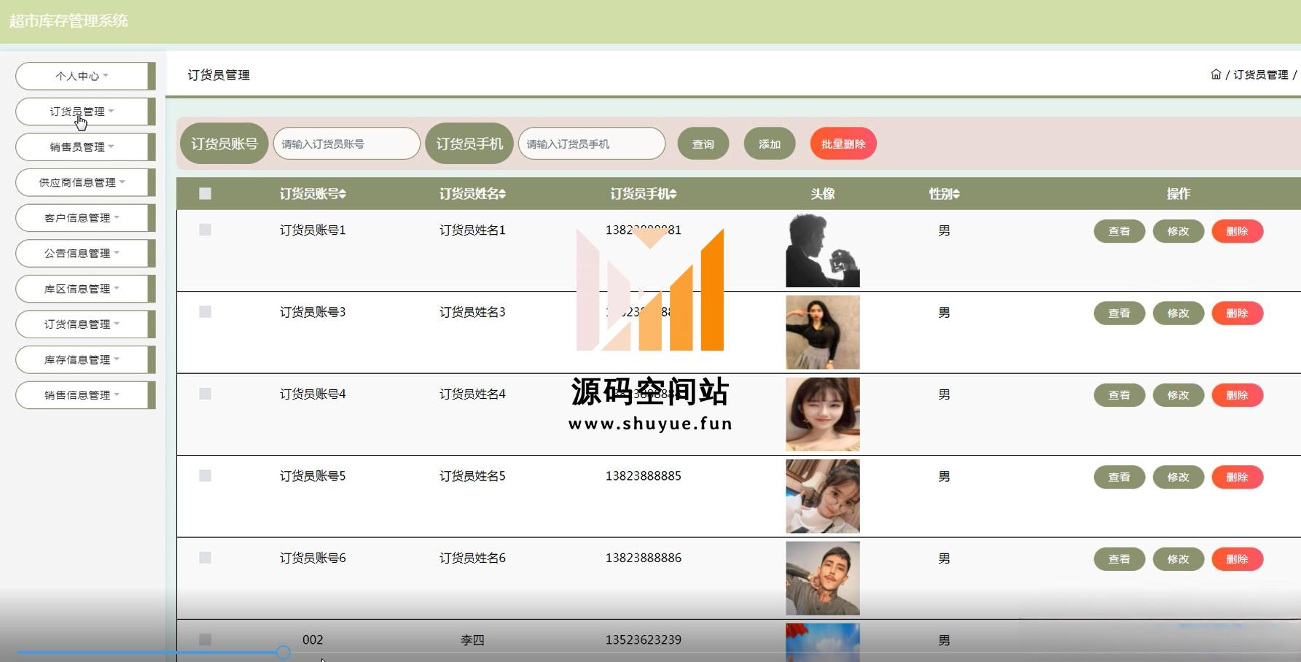Expand the 订货信息管理 menu

point(85,324)
